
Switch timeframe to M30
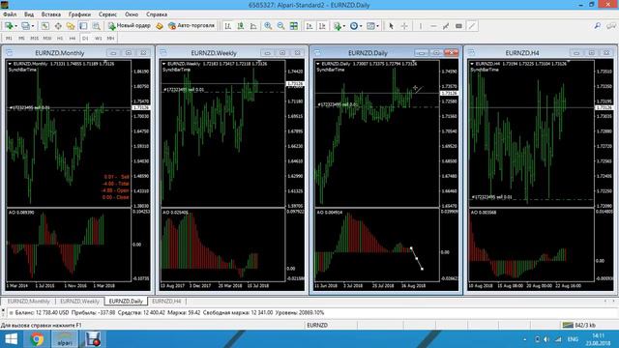(47, 39)
